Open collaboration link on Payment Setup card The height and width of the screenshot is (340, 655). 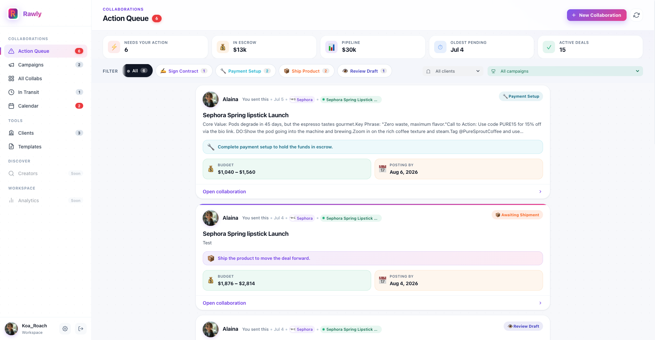pos(224,192)
